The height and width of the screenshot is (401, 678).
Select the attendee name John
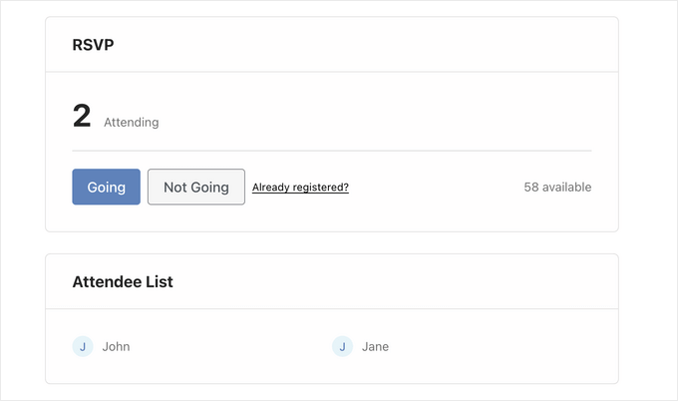pos(116,347)
